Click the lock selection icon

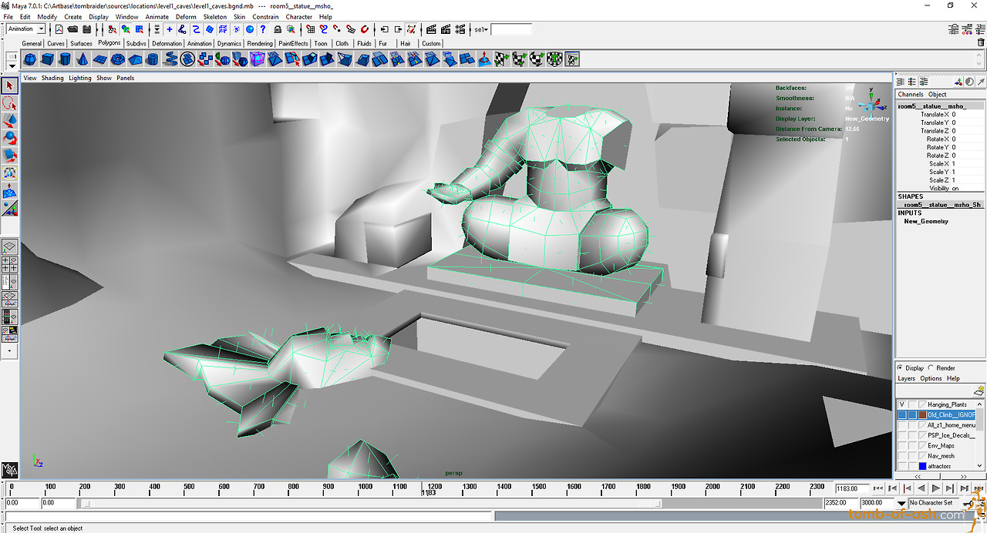[277, 29]
